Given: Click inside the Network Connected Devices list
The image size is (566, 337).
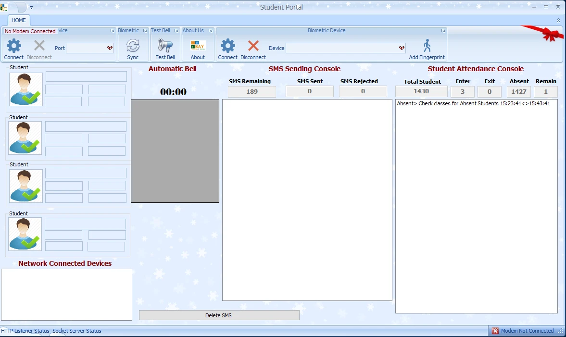Looking at the screenshot, I should coord(66,294).
